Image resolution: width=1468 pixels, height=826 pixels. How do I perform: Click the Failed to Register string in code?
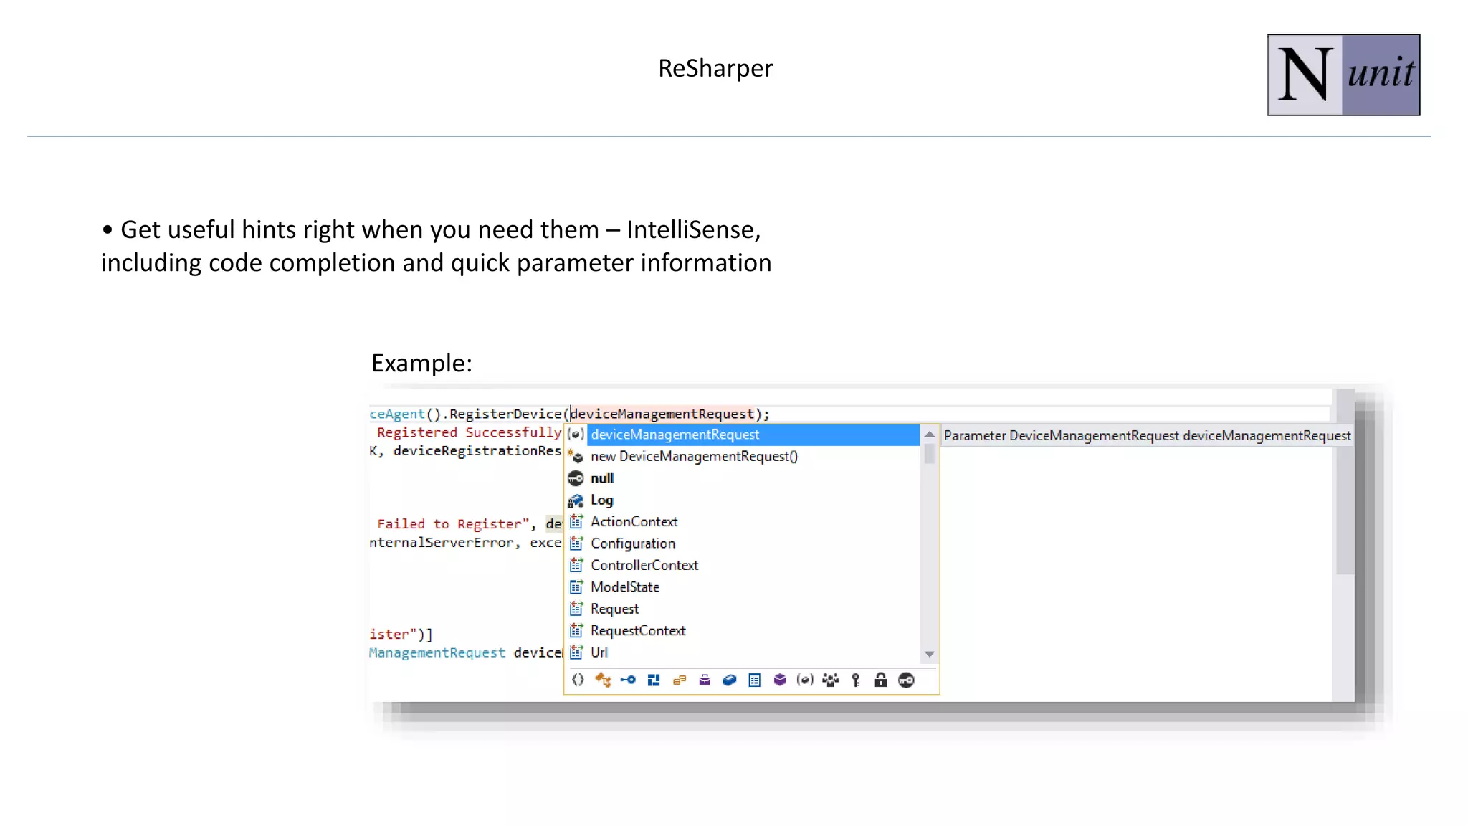tap(453, 524)
